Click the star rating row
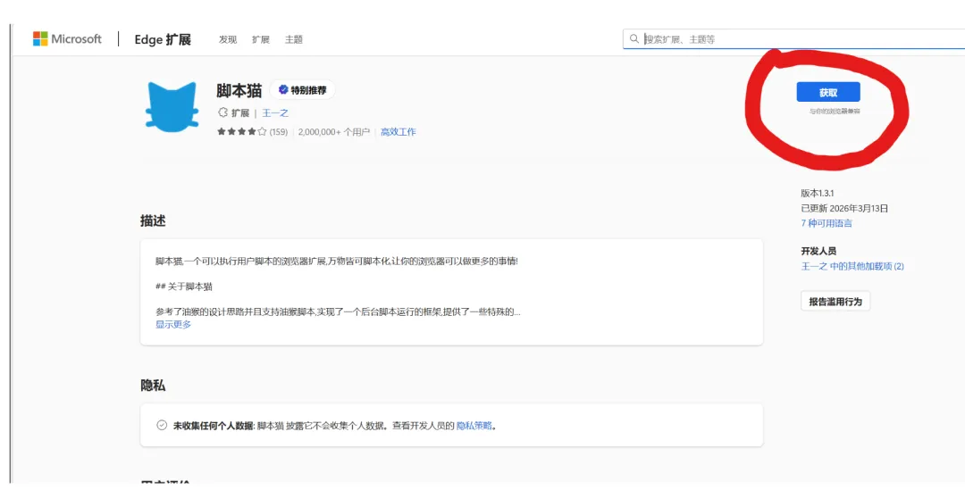The image size is (965, 490). coord(241,131)
